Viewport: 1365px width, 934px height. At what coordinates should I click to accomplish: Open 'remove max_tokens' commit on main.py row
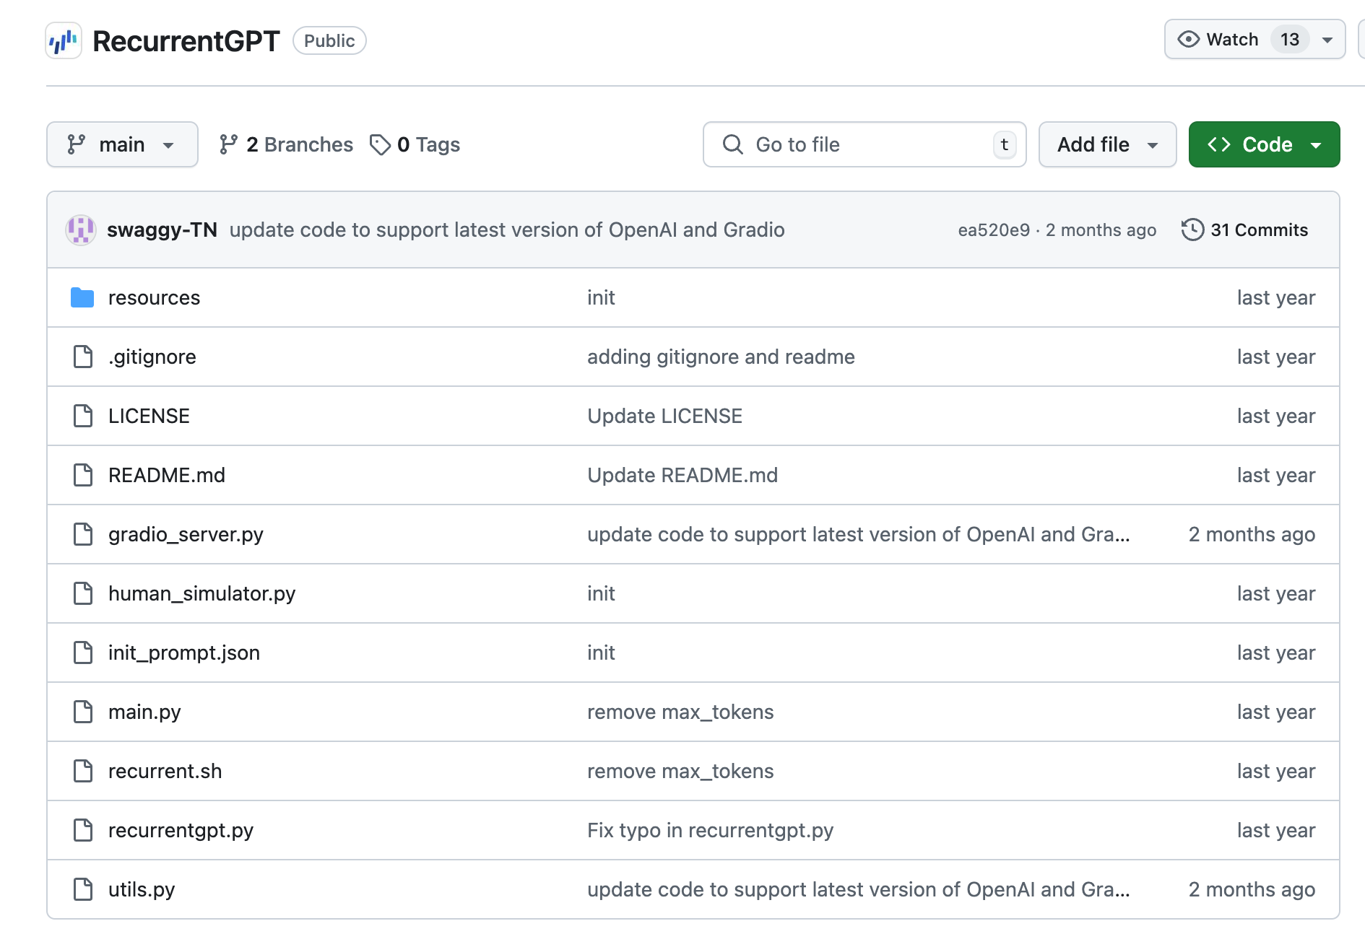tap(680, 712)
